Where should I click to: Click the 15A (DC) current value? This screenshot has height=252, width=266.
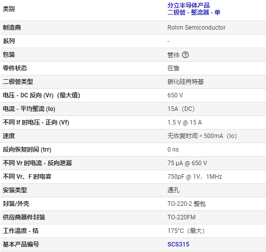pyautogui.click(x=181, y=109)
